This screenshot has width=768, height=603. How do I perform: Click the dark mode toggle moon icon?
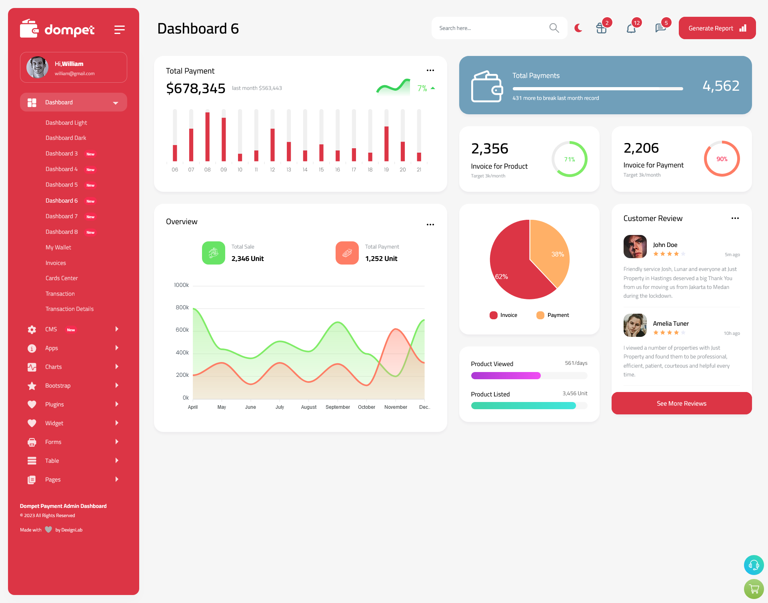pyautogui.click(x=578, y=28)
